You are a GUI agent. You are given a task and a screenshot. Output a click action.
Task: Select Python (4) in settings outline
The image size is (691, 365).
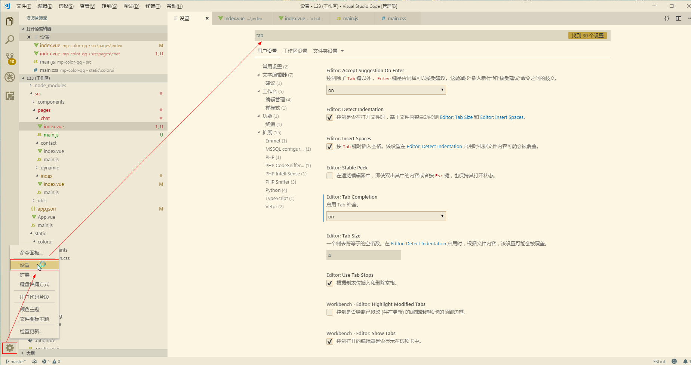click(276, 190)
